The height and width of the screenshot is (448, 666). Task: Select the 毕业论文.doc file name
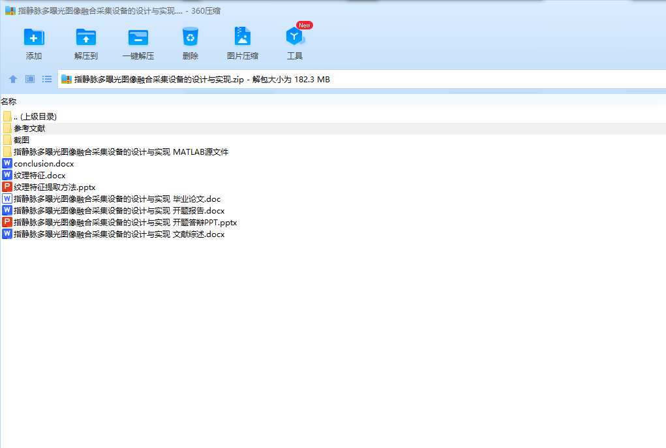coord(117,199)
